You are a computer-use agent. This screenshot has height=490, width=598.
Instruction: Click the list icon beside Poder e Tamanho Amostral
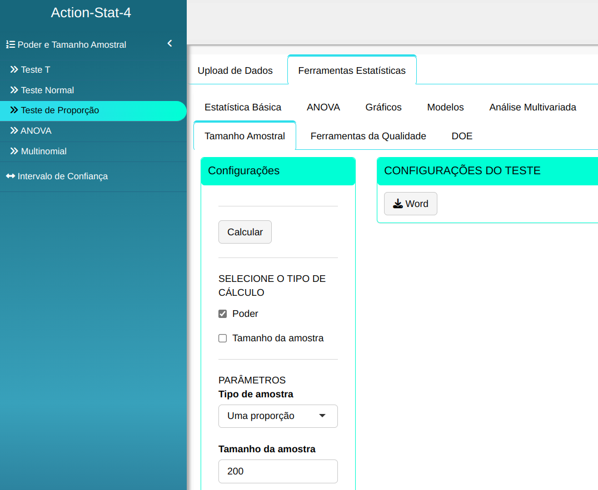coord(10,44)
